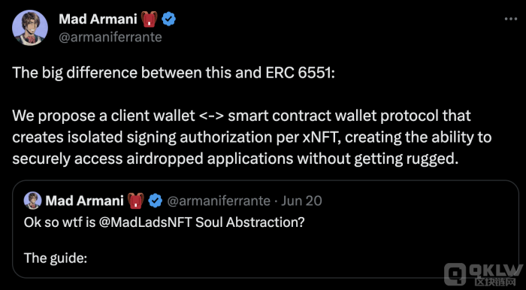Click the 'without getting rugged.' phrase ending the main tweet
526x290 pixels.
tap(378, 159)
